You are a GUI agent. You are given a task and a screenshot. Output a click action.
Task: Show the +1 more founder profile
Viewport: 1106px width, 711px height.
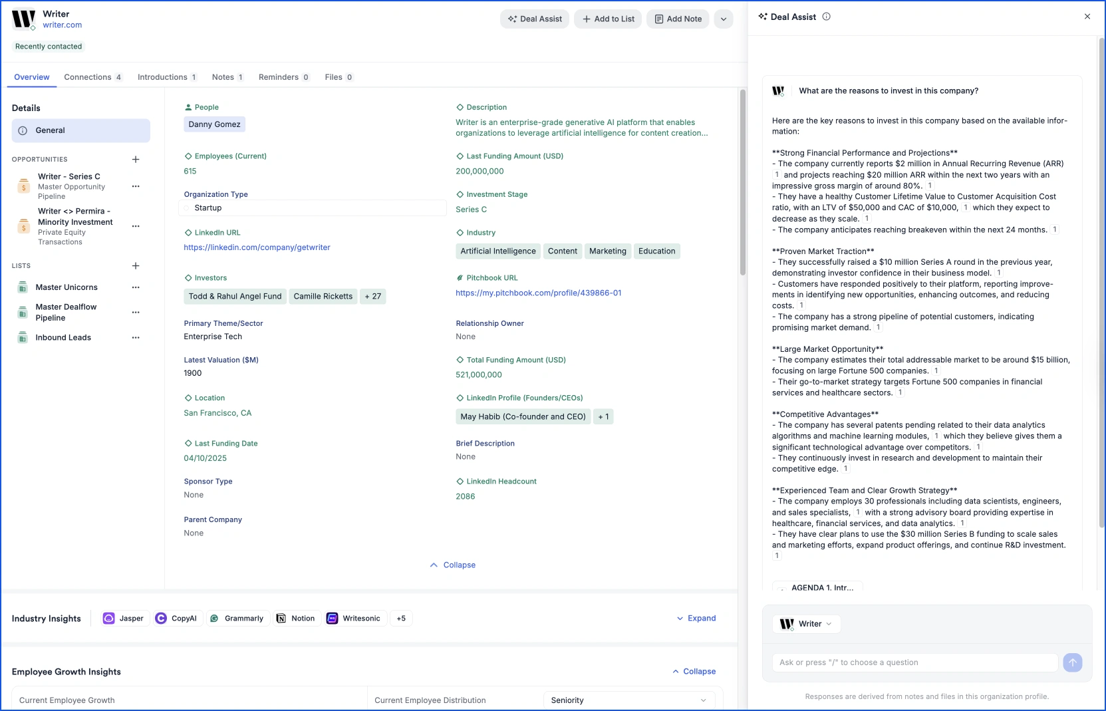point(603,416)
